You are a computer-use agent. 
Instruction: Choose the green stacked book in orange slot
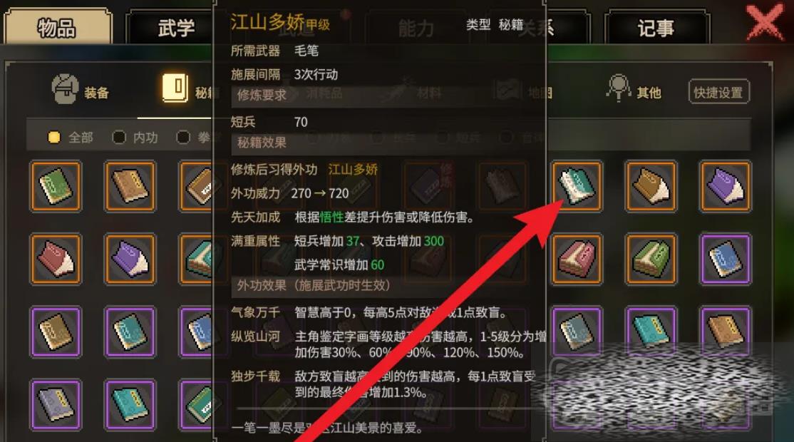pyautogui.click(x=651, y=259)
